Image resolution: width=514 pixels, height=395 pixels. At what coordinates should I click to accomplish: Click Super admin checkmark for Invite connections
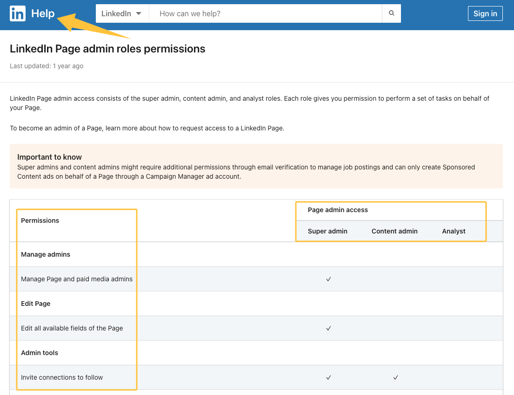click(x=328, y=377)
